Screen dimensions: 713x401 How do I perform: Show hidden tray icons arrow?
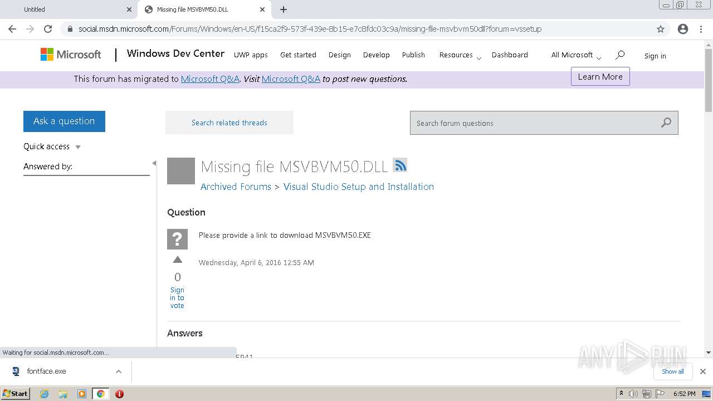point(621,394)
